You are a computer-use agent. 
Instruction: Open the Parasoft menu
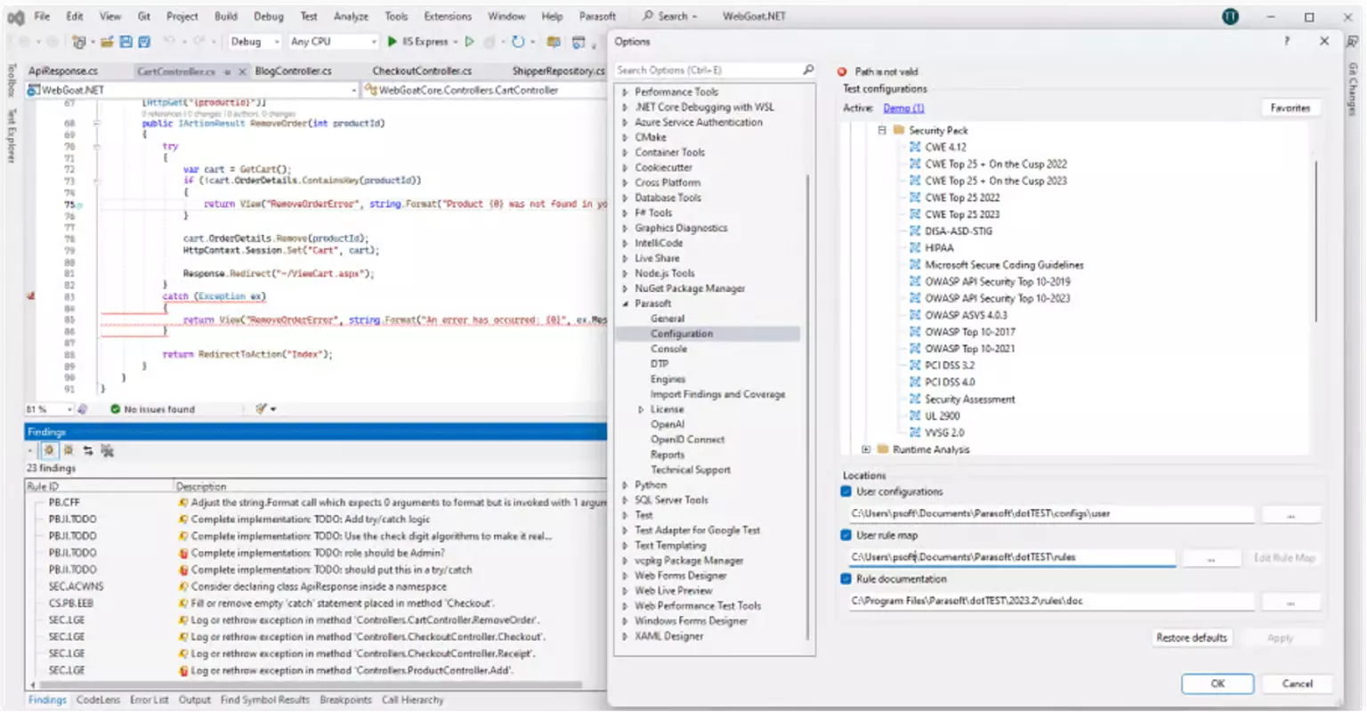pos(597,16)
